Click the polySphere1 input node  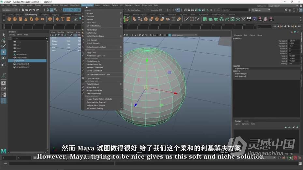pos(240,76)
